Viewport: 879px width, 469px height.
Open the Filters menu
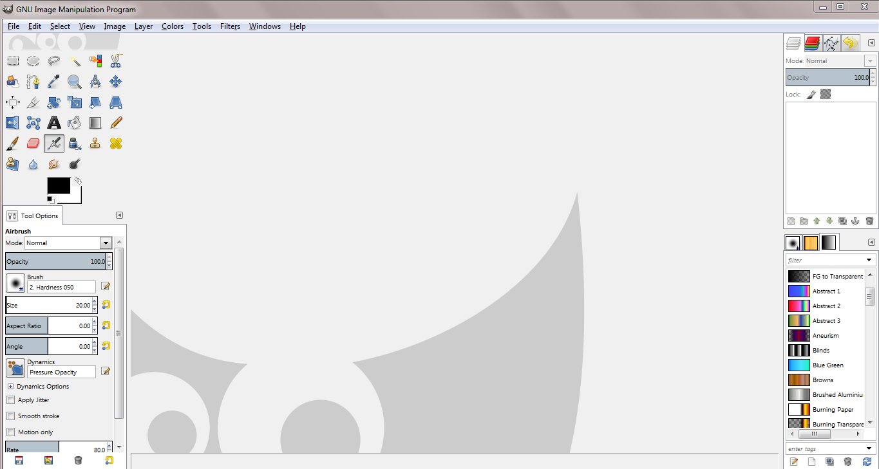(230, 26)
